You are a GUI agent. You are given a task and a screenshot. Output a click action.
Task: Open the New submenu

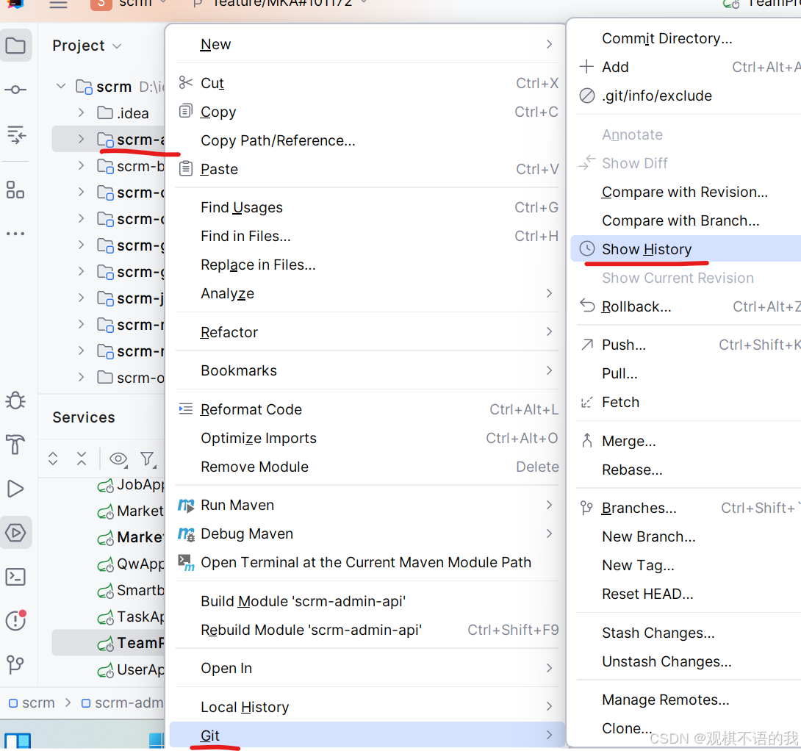coord(367,44)
